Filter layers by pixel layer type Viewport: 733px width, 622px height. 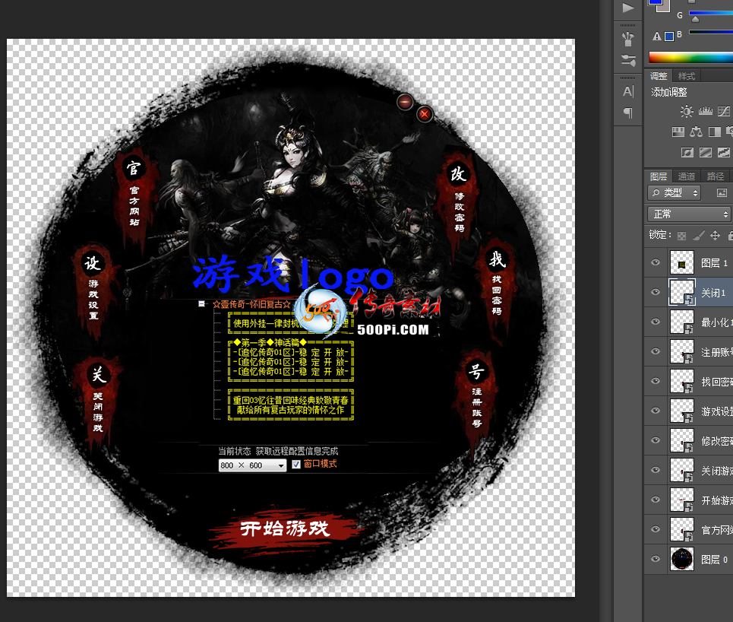pyautogui.click(x=722, y=193)
